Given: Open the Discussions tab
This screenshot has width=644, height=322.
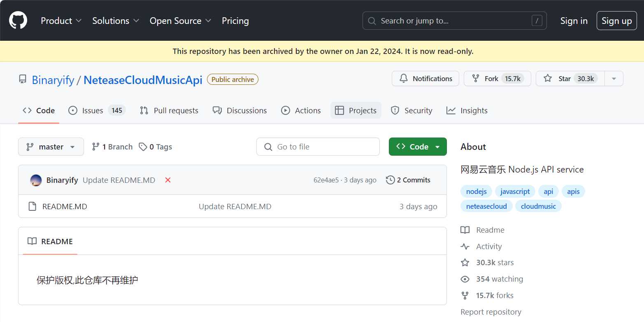Looking at the screenshot, I should pyautogui.click(x=239, y=110).
